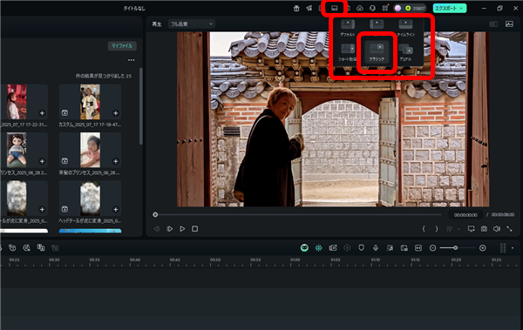Click the shield marker icon on timeline toolbar
The image size is (523, 330).
(361, 247)
